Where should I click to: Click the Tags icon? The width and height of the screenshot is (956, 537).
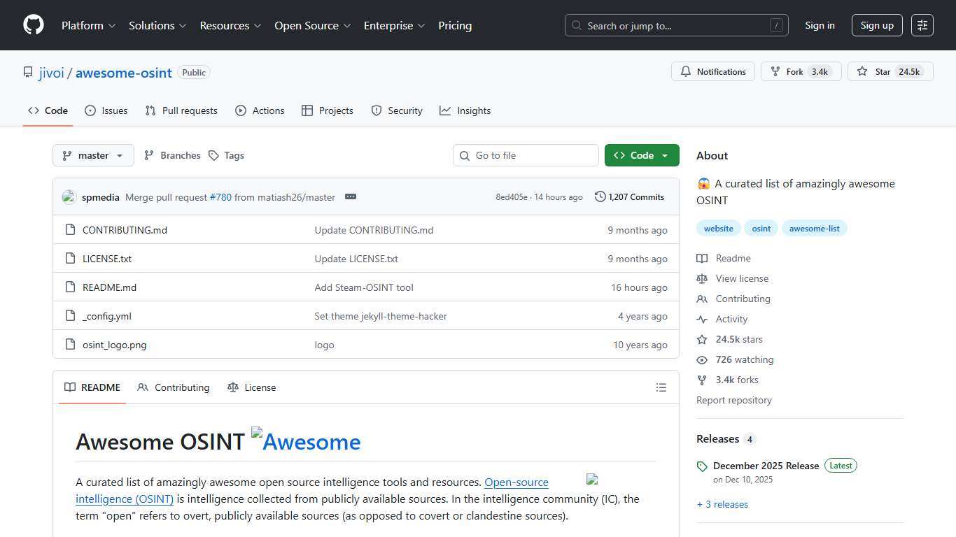[x=213, y=155]
